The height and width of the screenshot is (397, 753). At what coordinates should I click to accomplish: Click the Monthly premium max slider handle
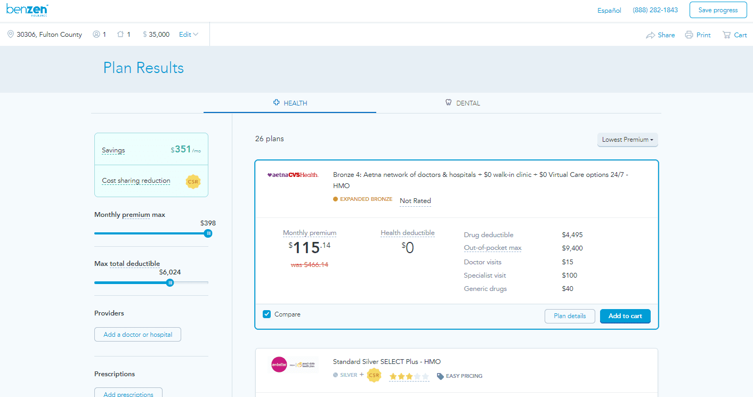click(x=208, y=233)
